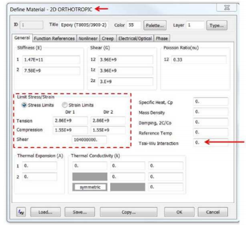Click Stiffness E 2 field 7.58E+9

[51, 71]
